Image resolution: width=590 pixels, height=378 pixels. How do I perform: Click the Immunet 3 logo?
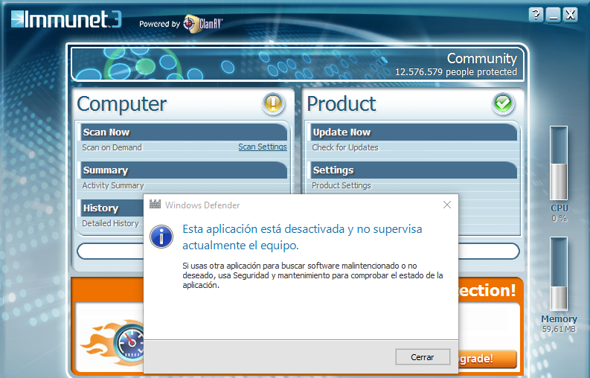(x=66, y=19)
